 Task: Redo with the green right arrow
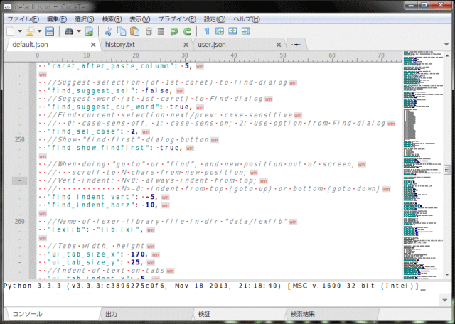click(187, 31)
